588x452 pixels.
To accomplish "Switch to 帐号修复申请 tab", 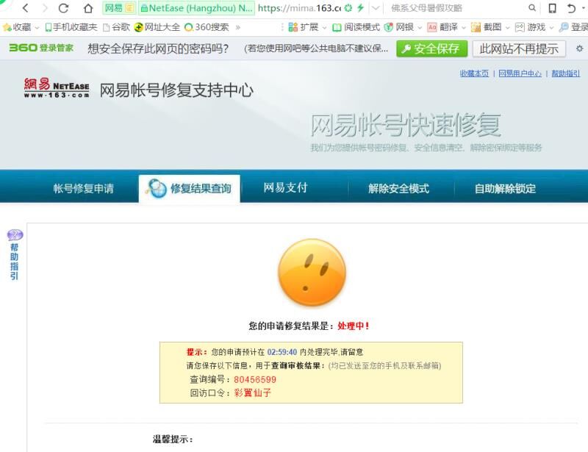I will (84, 188).
